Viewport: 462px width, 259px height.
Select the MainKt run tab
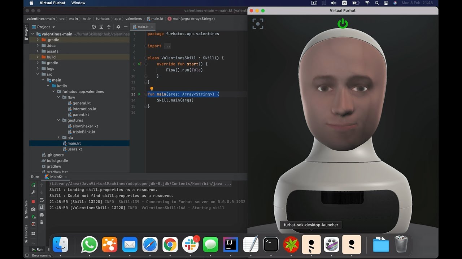pos(56,177)
